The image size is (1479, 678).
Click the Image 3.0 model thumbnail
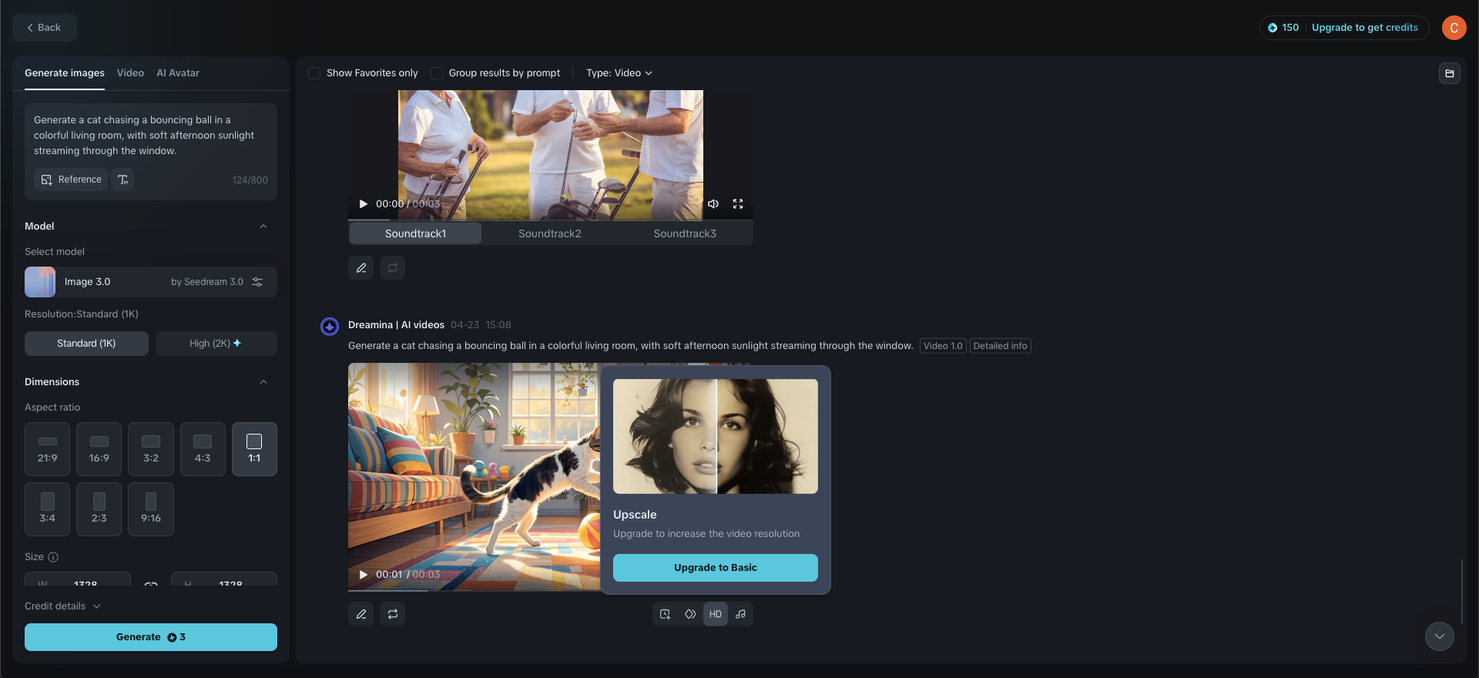pos(40,282)
